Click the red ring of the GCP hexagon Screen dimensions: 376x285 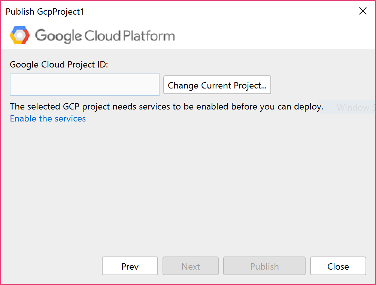[x=27, y=36]
